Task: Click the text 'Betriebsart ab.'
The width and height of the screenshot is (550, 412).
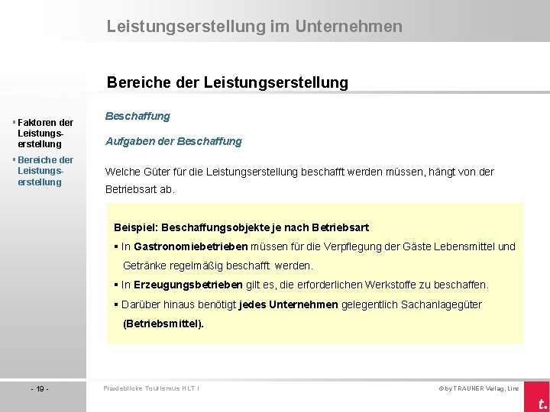Action: pos(140,189)
